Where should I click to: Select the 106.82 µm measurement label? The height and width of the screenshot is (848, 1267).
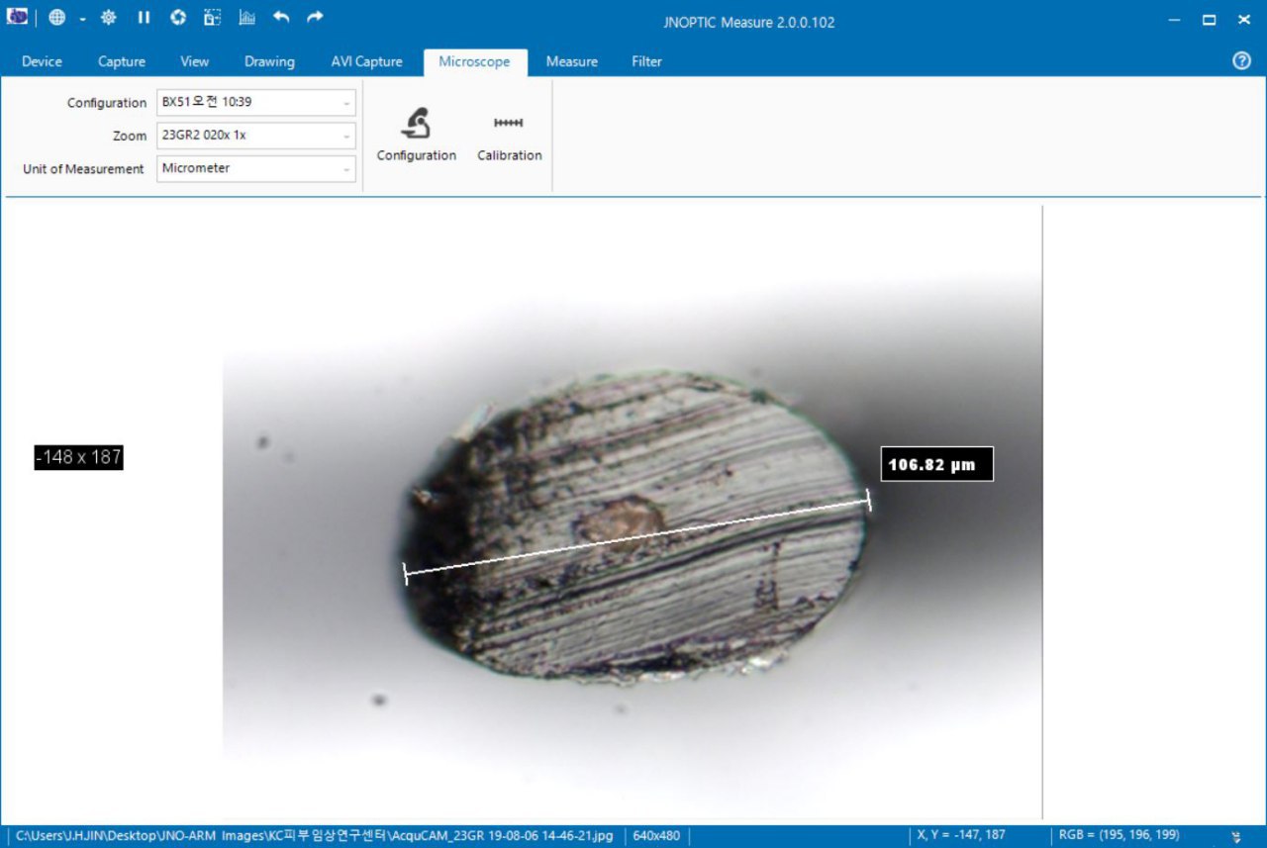(936, 464)
